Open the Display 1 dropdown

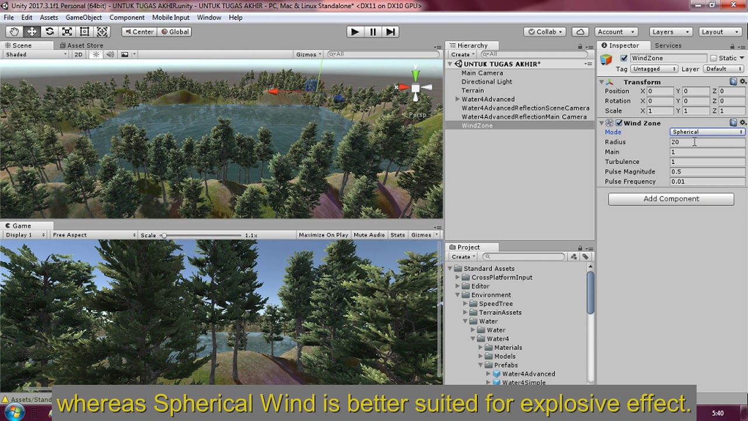click(x=25, y=235)
